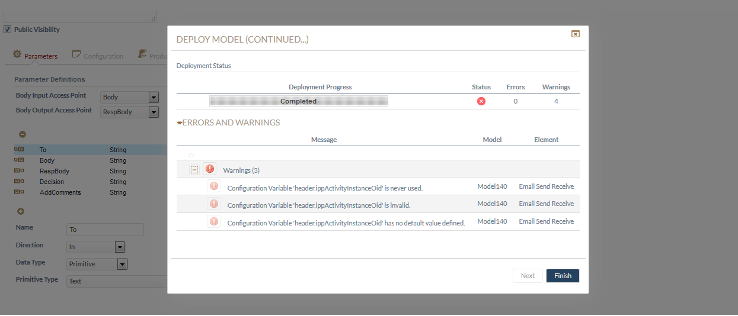Click the Warnings (3) group warning icon
The height and width of the screenshot is (316, 738).
click(210, 169)
